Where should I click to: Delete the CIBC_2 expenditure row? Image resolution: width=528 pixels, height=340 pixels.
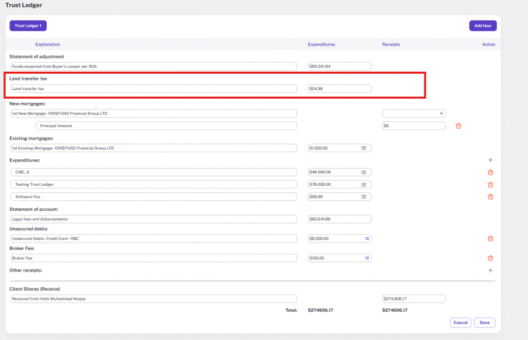[x=490, y=172]
